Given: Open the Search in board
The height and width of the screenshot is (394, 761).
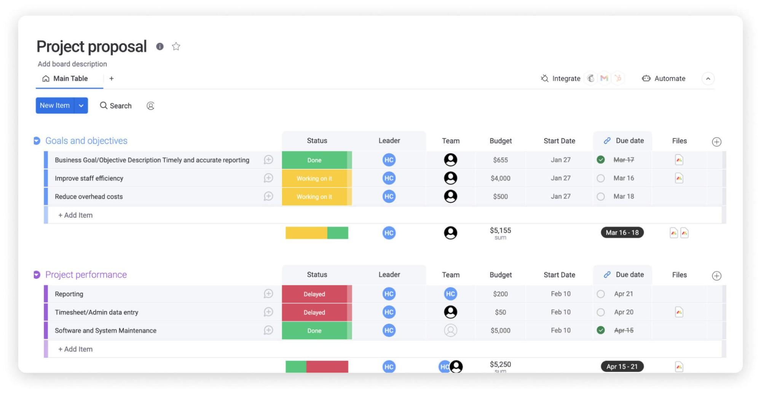Looking at the screenshot, I should pyautogui.click(x=115, y=106).
